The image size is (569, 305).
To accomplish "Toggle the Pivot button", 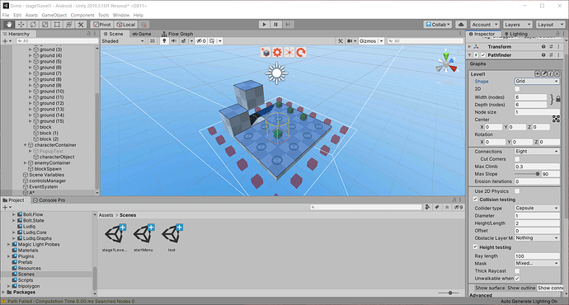I will pos(102,24).
